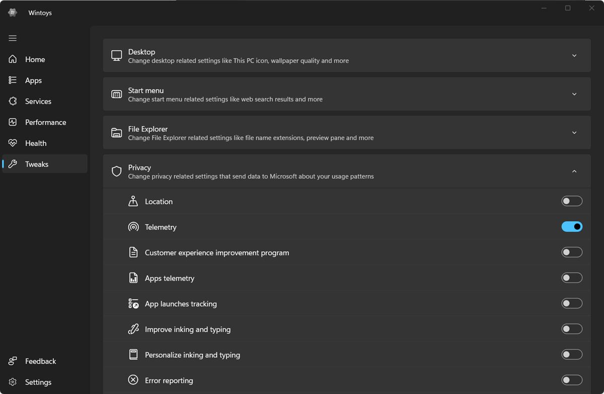
Task: Click the Apps list icon
Action: click(x=13, y=80)
